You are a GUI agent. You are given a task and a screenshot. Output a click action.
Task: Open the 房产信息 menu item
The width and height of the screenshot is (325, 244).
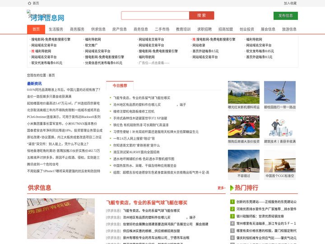[119, 29]
